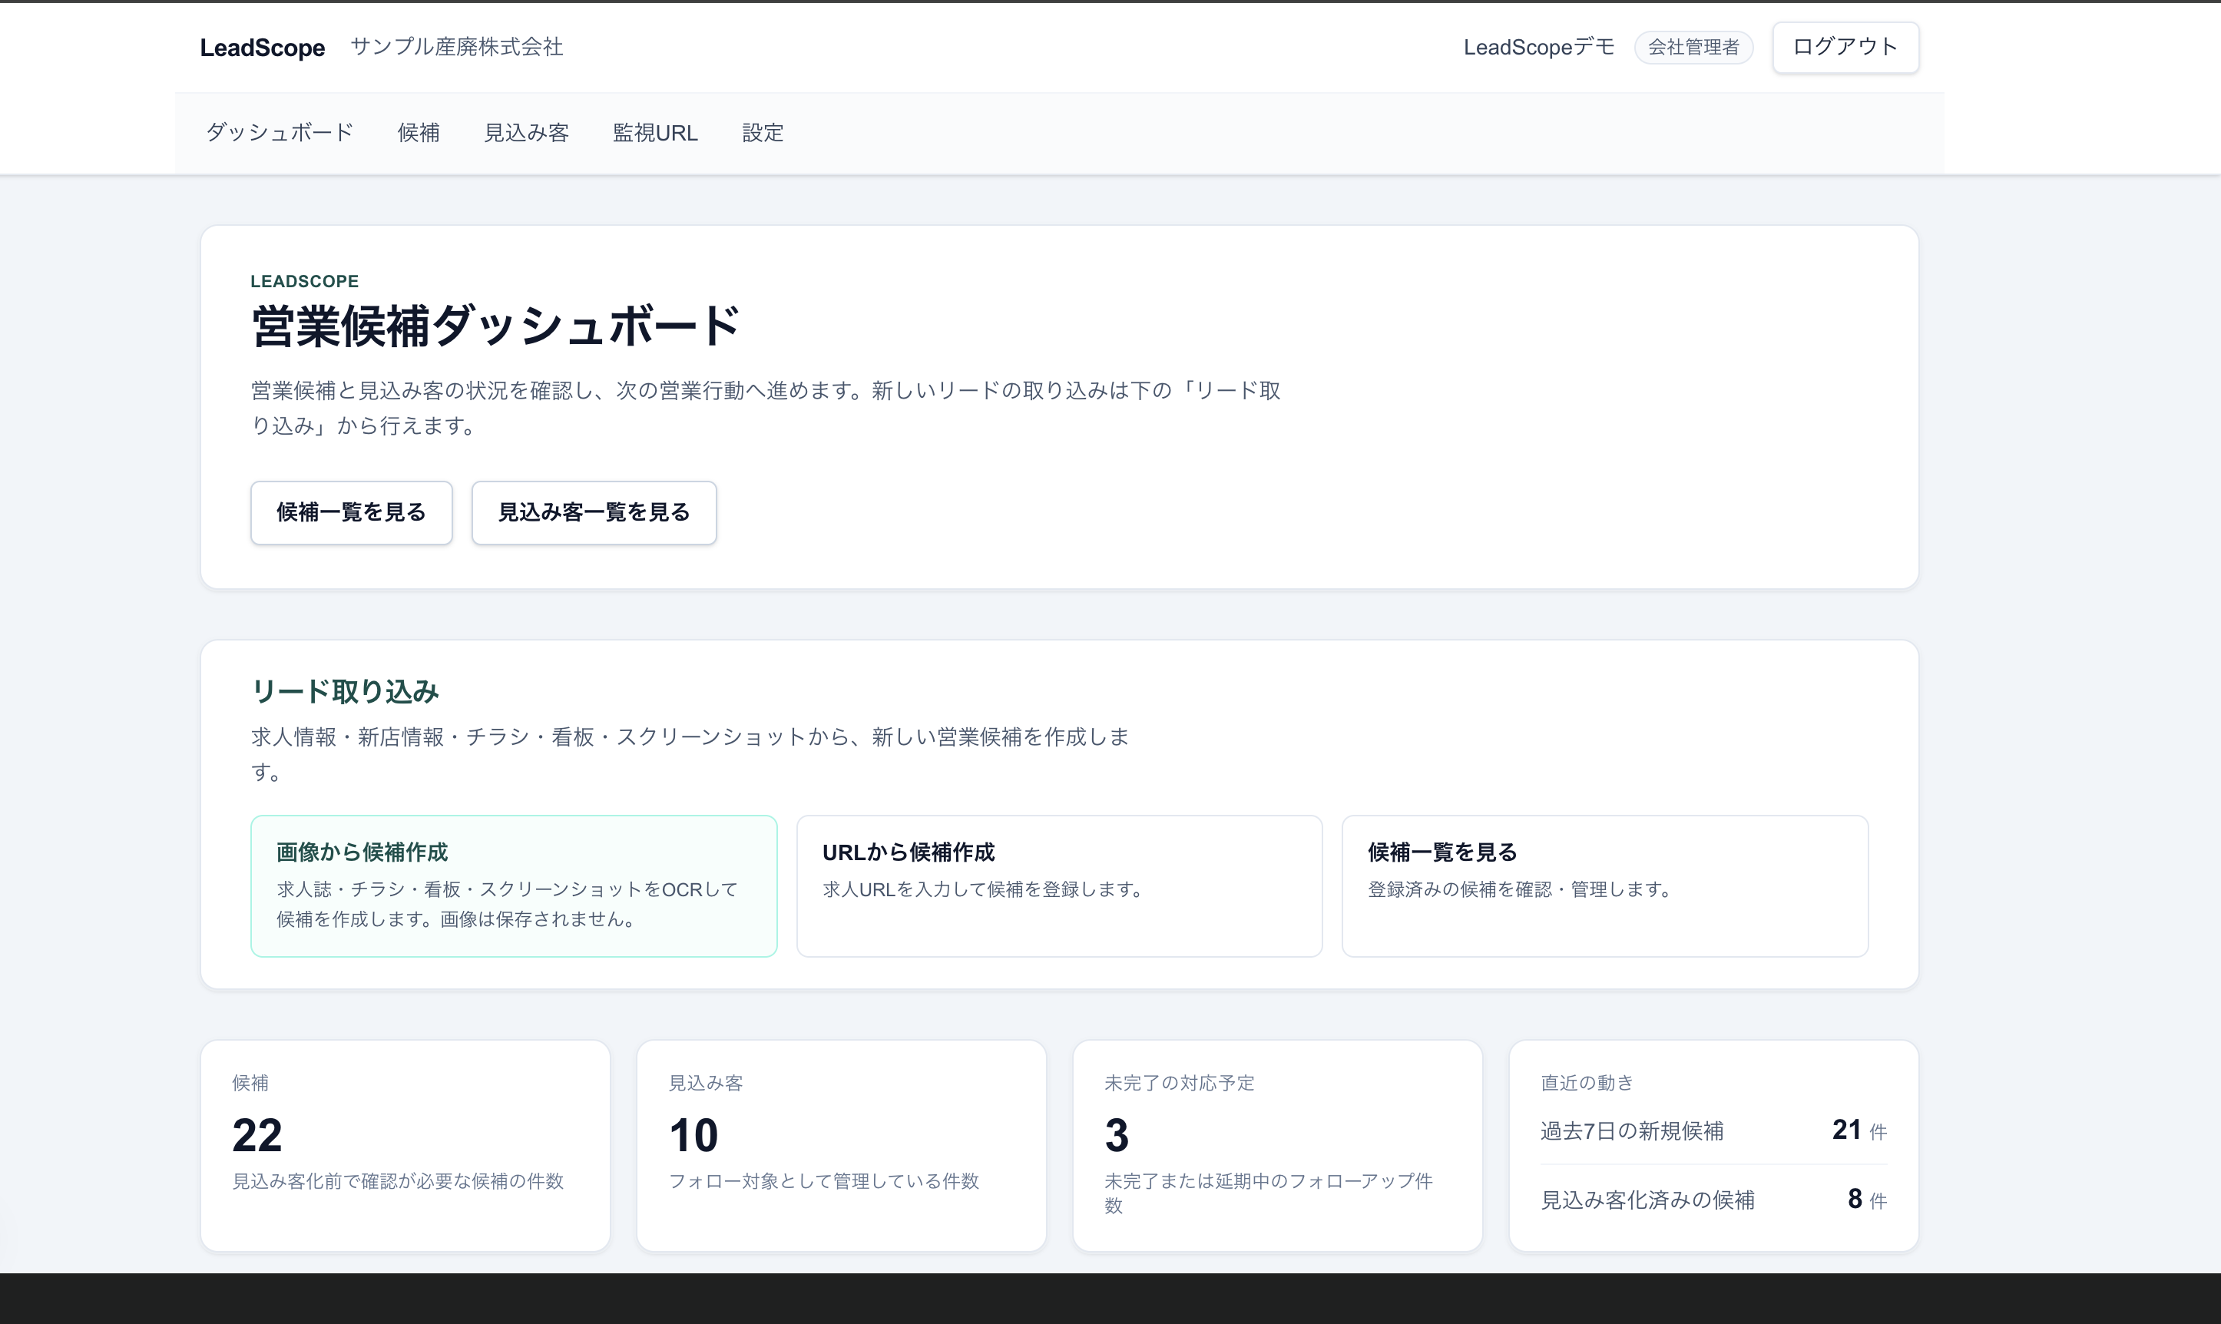Viewport: 2221px width, 1324px height.
Task: Switch to the 見込み客 navigation tab
Action: tap(526, 133)
